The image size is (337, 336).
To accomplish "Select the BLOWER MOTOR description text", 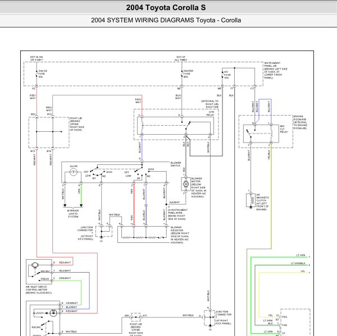I will [x=199, y=187].
